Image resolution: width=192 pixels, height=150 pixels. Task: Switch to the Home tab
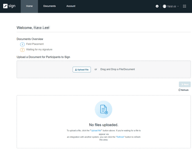29,6
